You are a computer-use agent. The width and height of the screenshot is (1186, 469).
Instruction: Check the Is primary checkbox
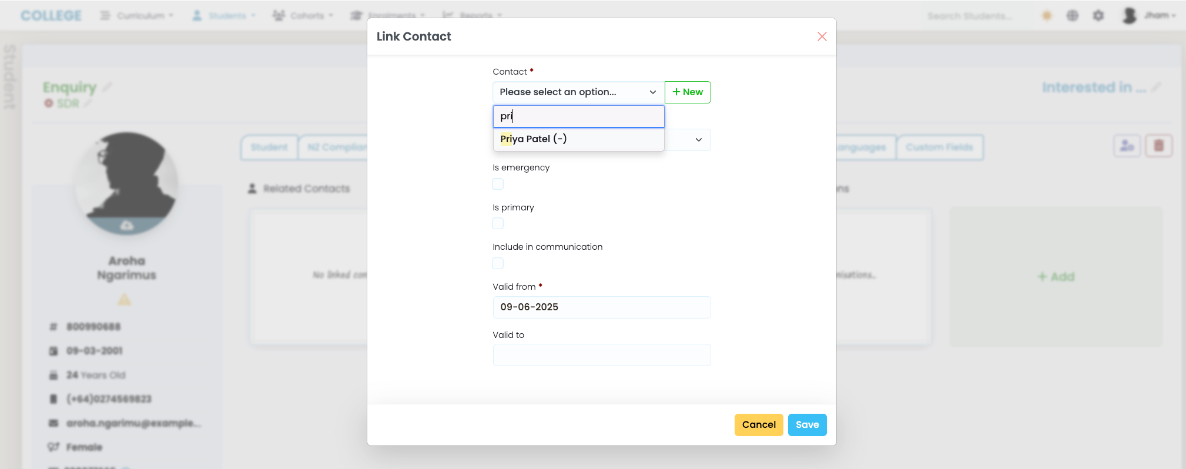[498, 223]
